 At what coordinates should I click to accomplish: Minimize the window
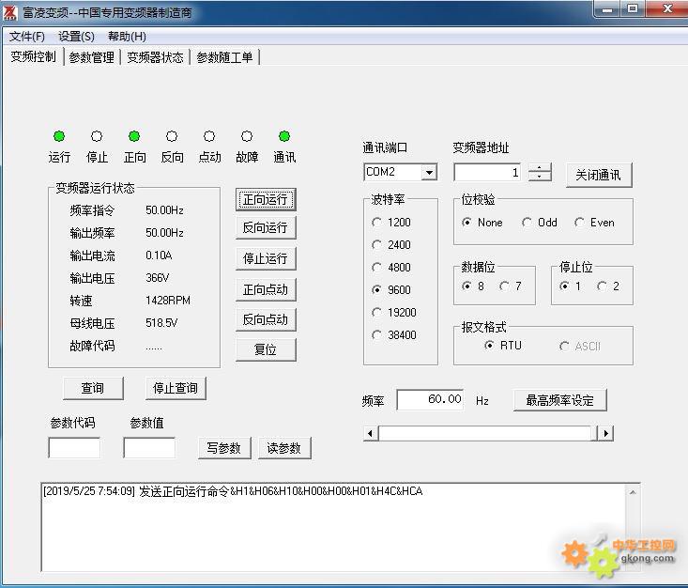tap(607, 9)
